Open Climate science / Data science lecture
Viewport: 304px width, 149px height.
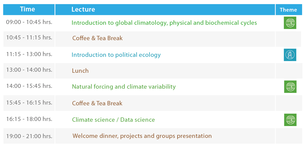[x=113, y=120]
